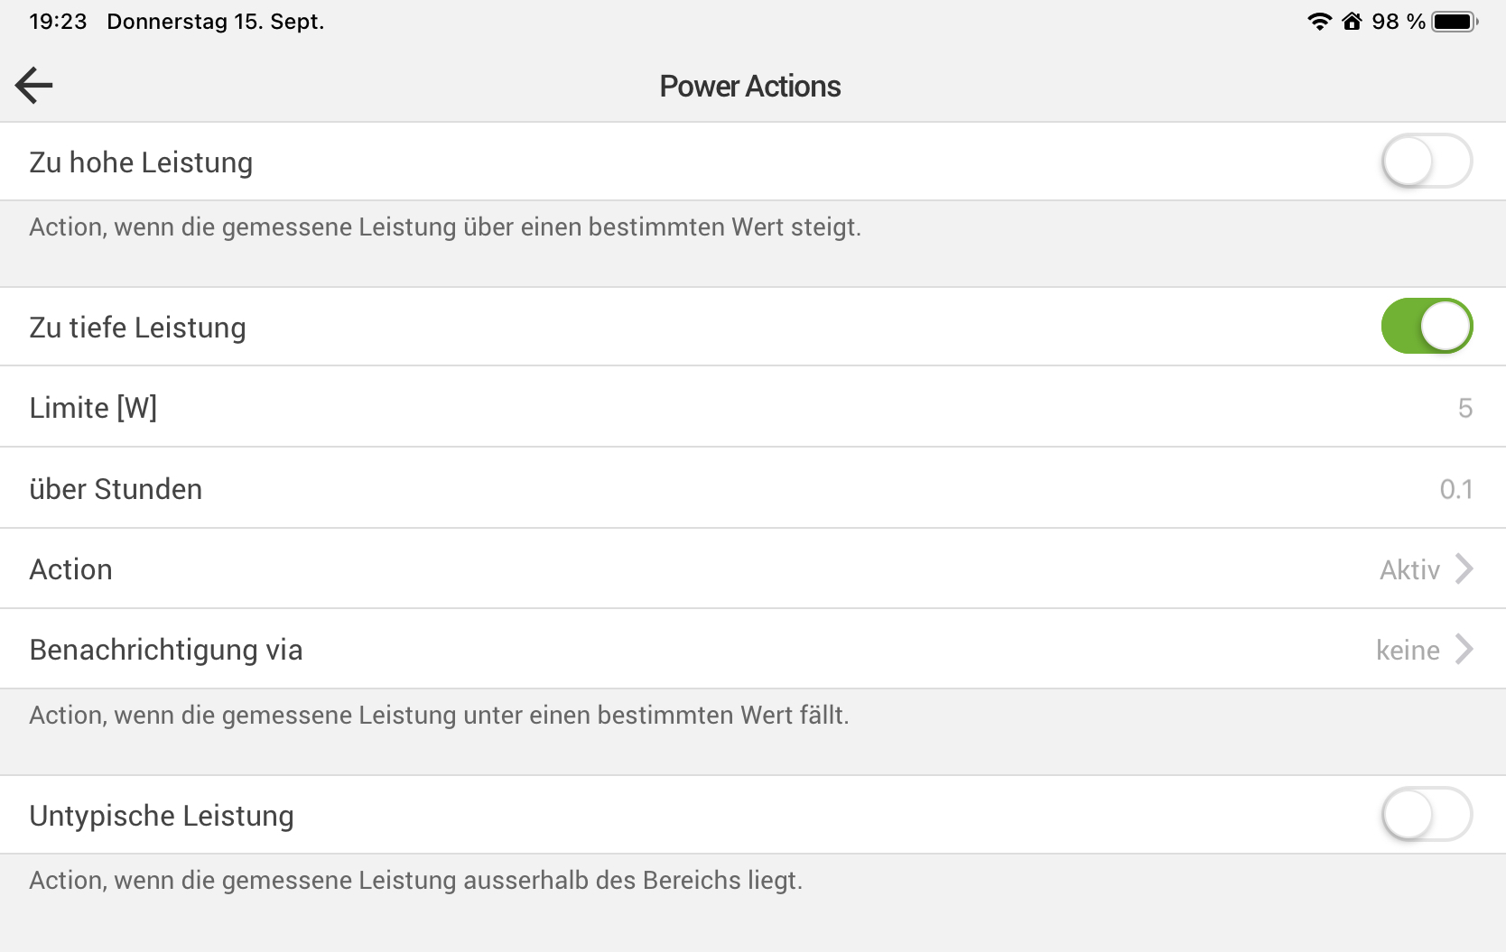Expand Benachrichtigung via with the keine chevron
Viewport: 1506px width, 952px height.
pyautogui.click(x=1464, y=650)
